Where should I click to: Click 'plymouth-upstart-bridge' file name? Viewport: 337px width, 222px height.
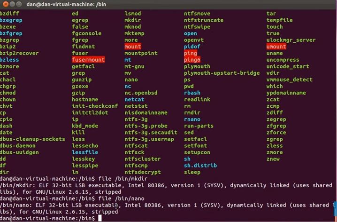pyautogui.click(x=222, y=73)
